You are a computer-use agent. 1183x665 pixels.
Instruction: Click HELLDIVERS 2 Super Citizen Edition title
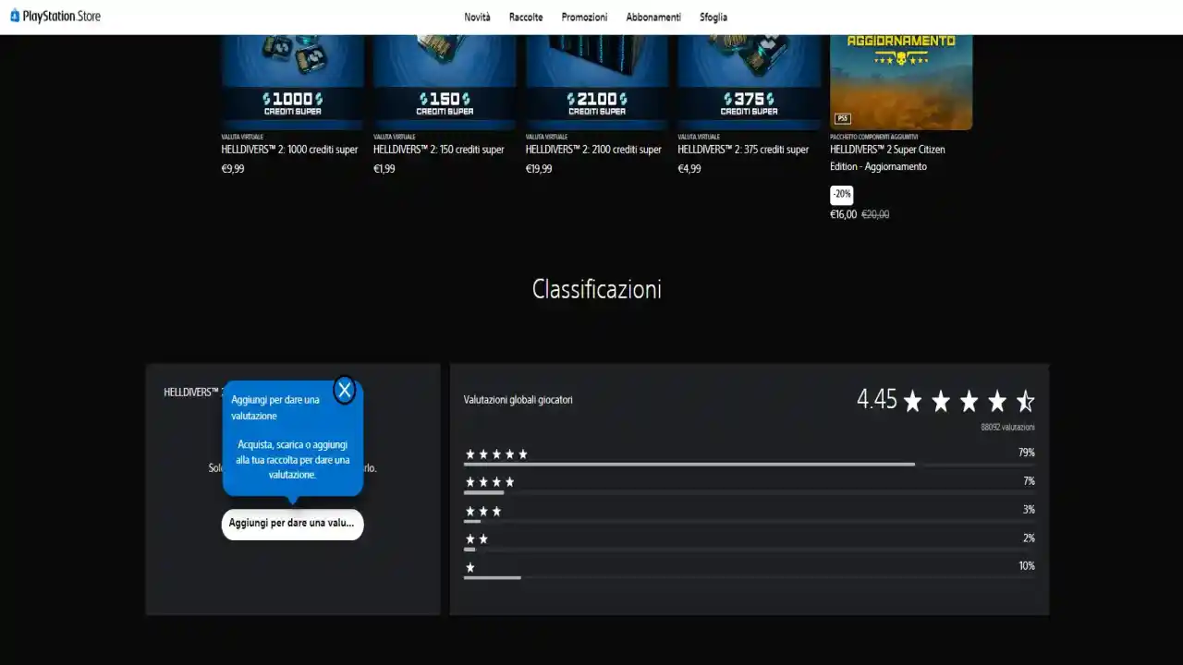coord(887,158)
